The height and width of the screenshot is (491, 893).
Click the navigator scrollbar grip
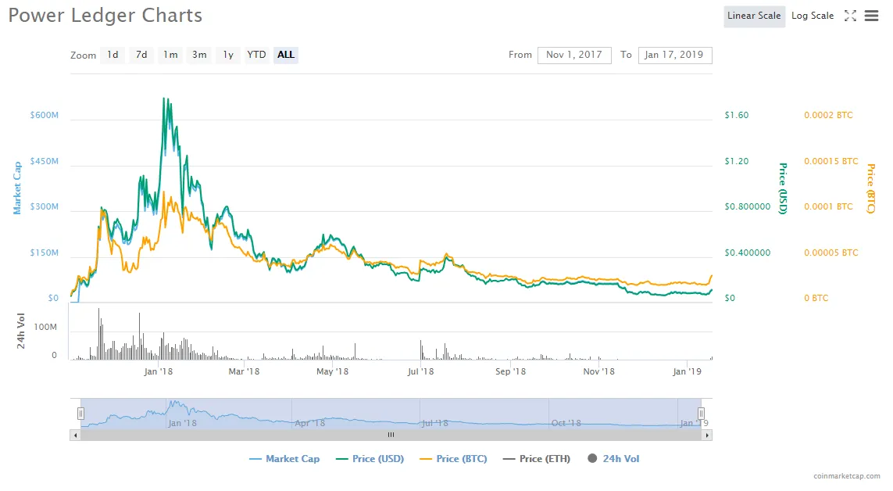pyautogui.click(x=391, y=435)
